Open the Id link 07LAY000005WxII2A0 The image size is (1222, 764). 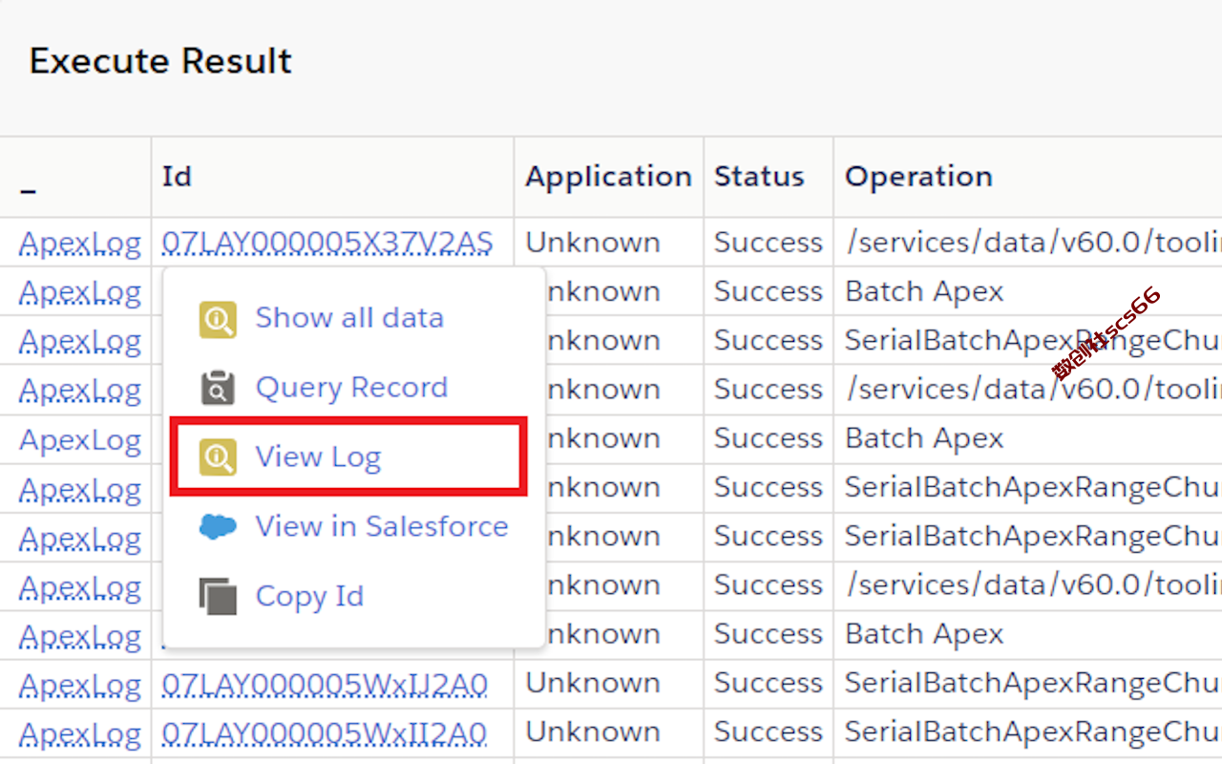click(x=325, y=732)
